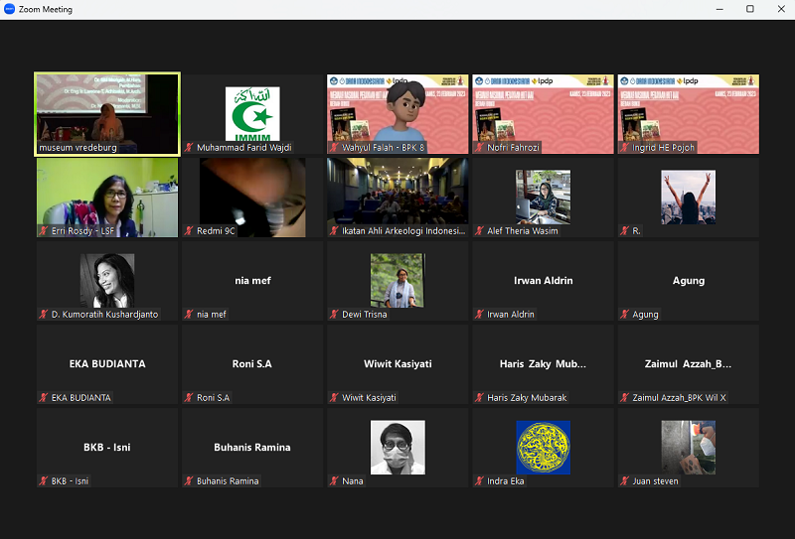Click muted mic icon next to Indra Eka

[480, 481]
